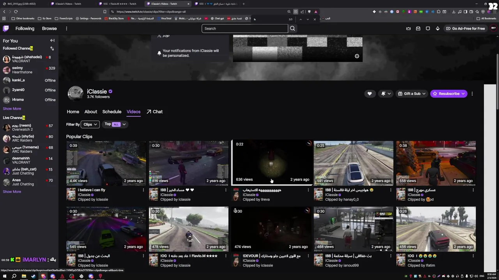
Task: Expand the Top ALL time range dropdown
Action: (x=115, y=124)
